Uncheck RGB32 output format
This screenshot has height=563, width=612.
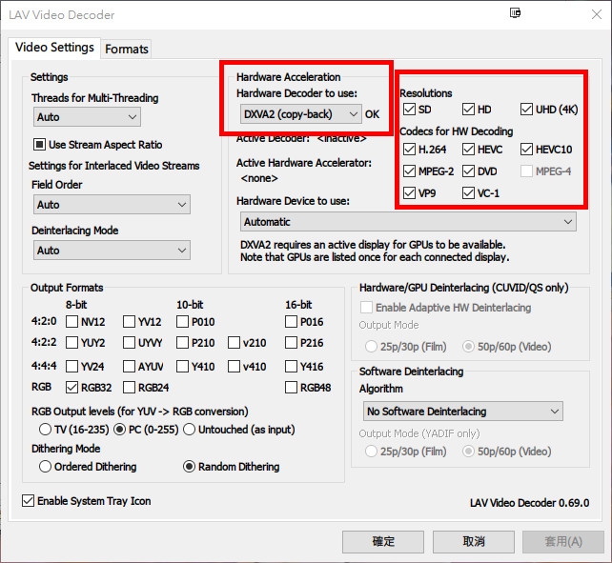coord(71,388)
